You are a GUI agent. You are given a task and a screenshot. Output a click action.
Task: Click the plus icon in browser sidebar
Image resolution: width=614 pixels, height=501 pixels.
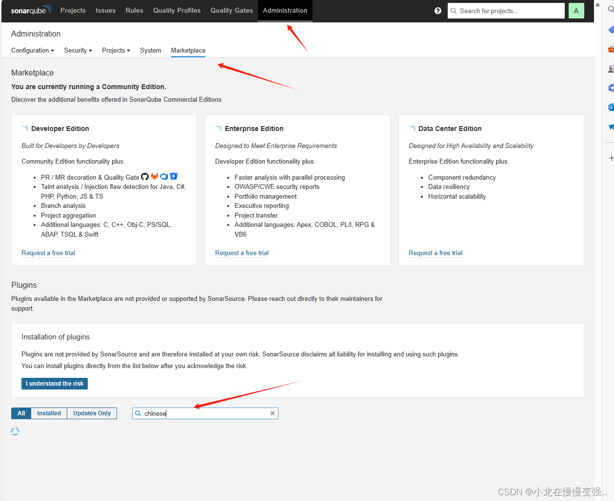pyautogui.click(x=611, y=158)
